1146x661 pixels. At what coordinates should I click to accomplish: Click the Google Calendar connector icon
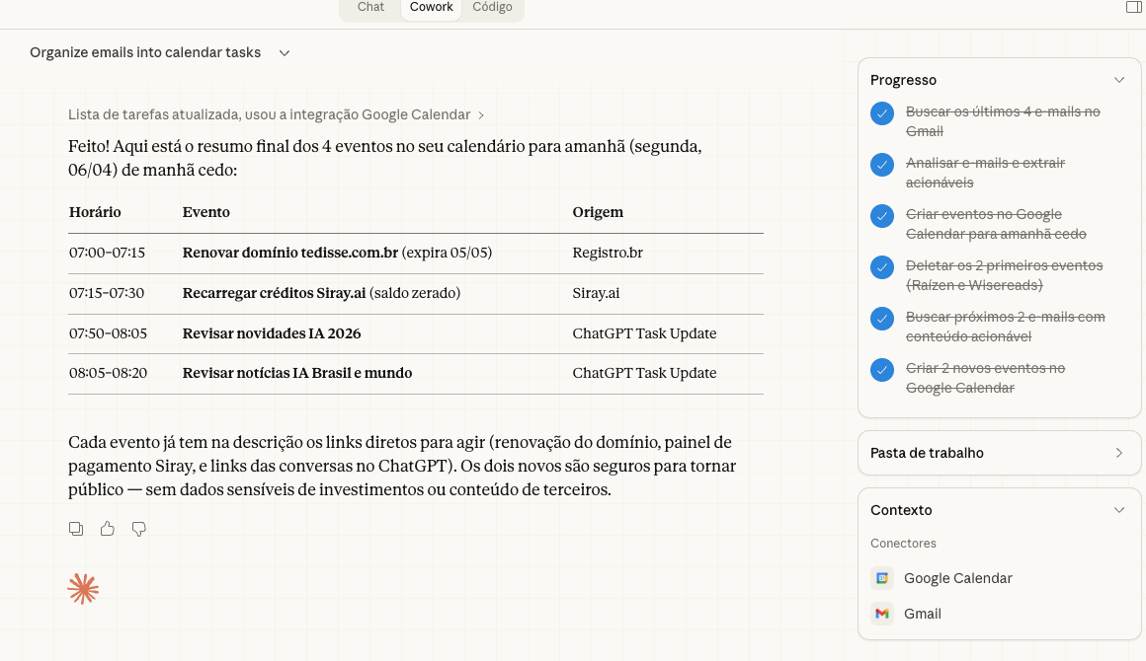(882, 578)
